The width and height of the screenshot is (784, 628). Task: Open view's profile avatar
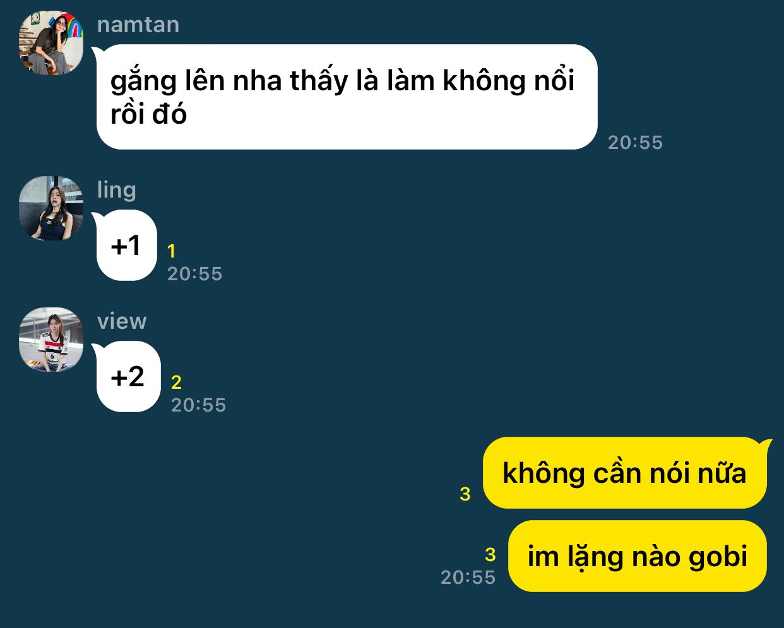click(x=51, y=340)
